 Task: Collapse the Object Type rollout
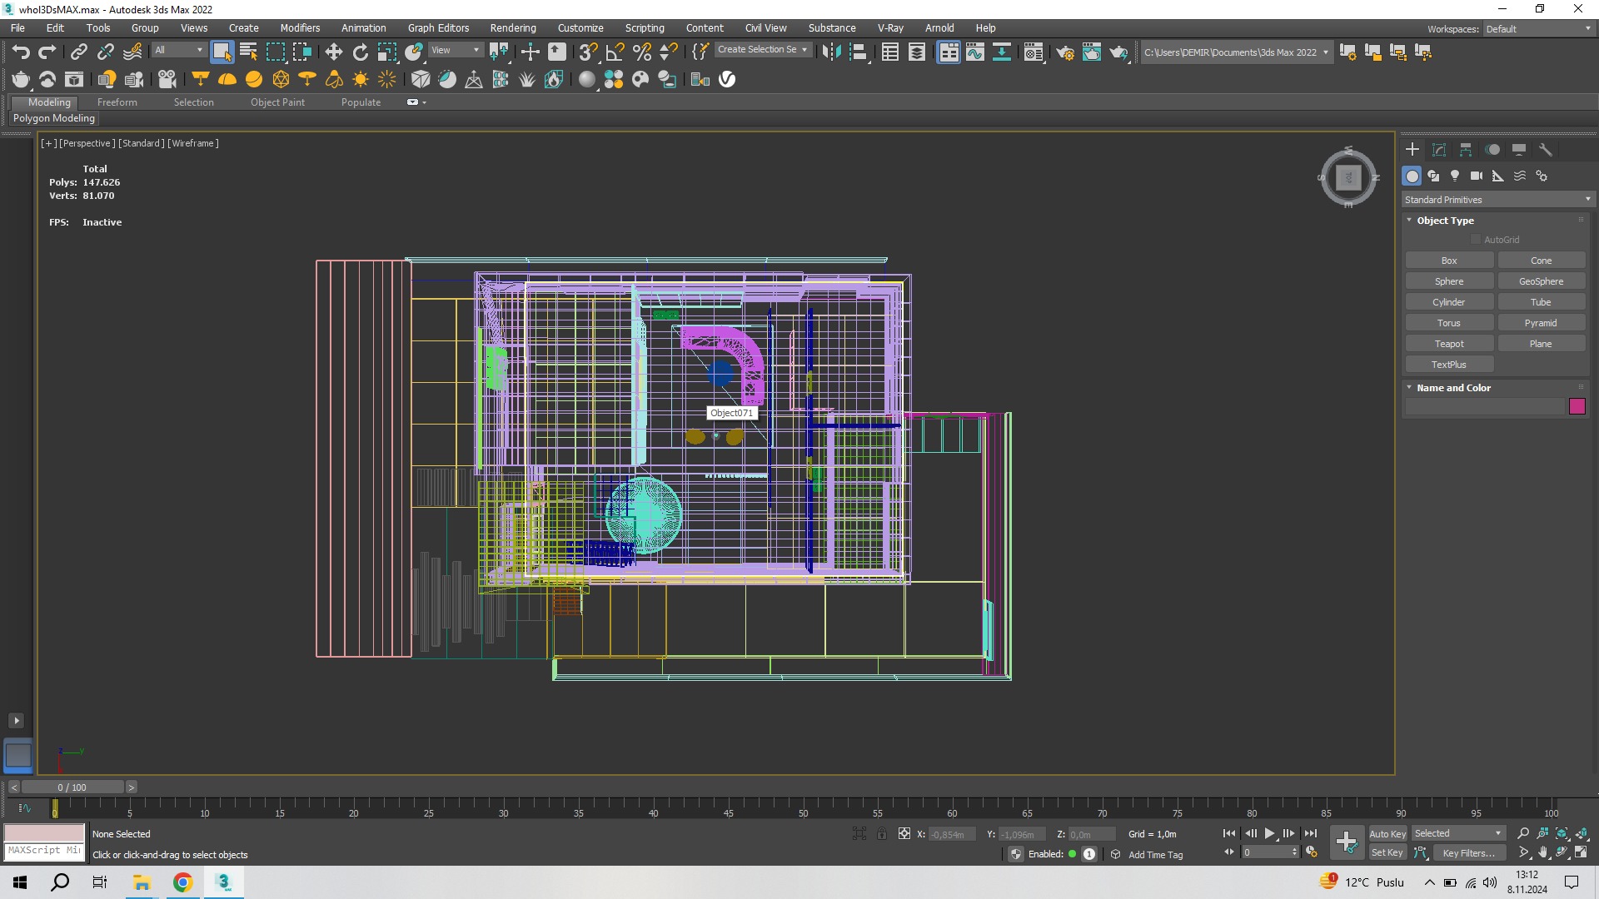pos(1445,221)
